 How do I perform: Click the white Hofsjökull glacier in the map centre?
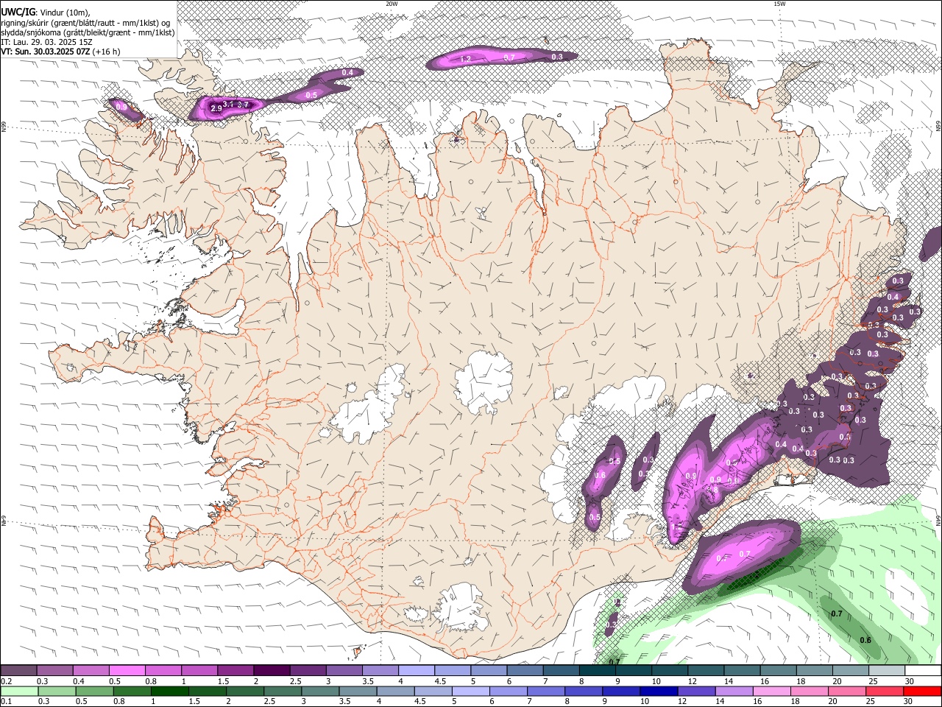point(484,381)
